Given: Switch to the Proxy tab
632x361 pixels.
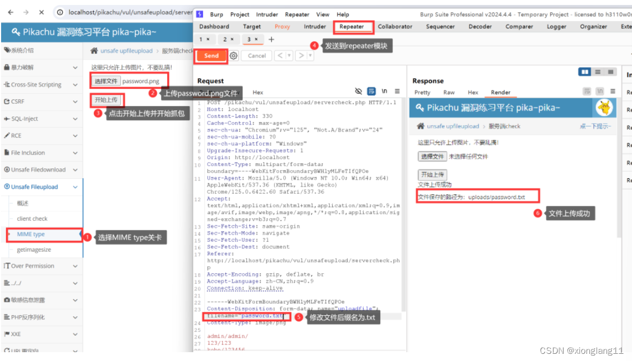Looking at the screenshot, I should point(282,26).
